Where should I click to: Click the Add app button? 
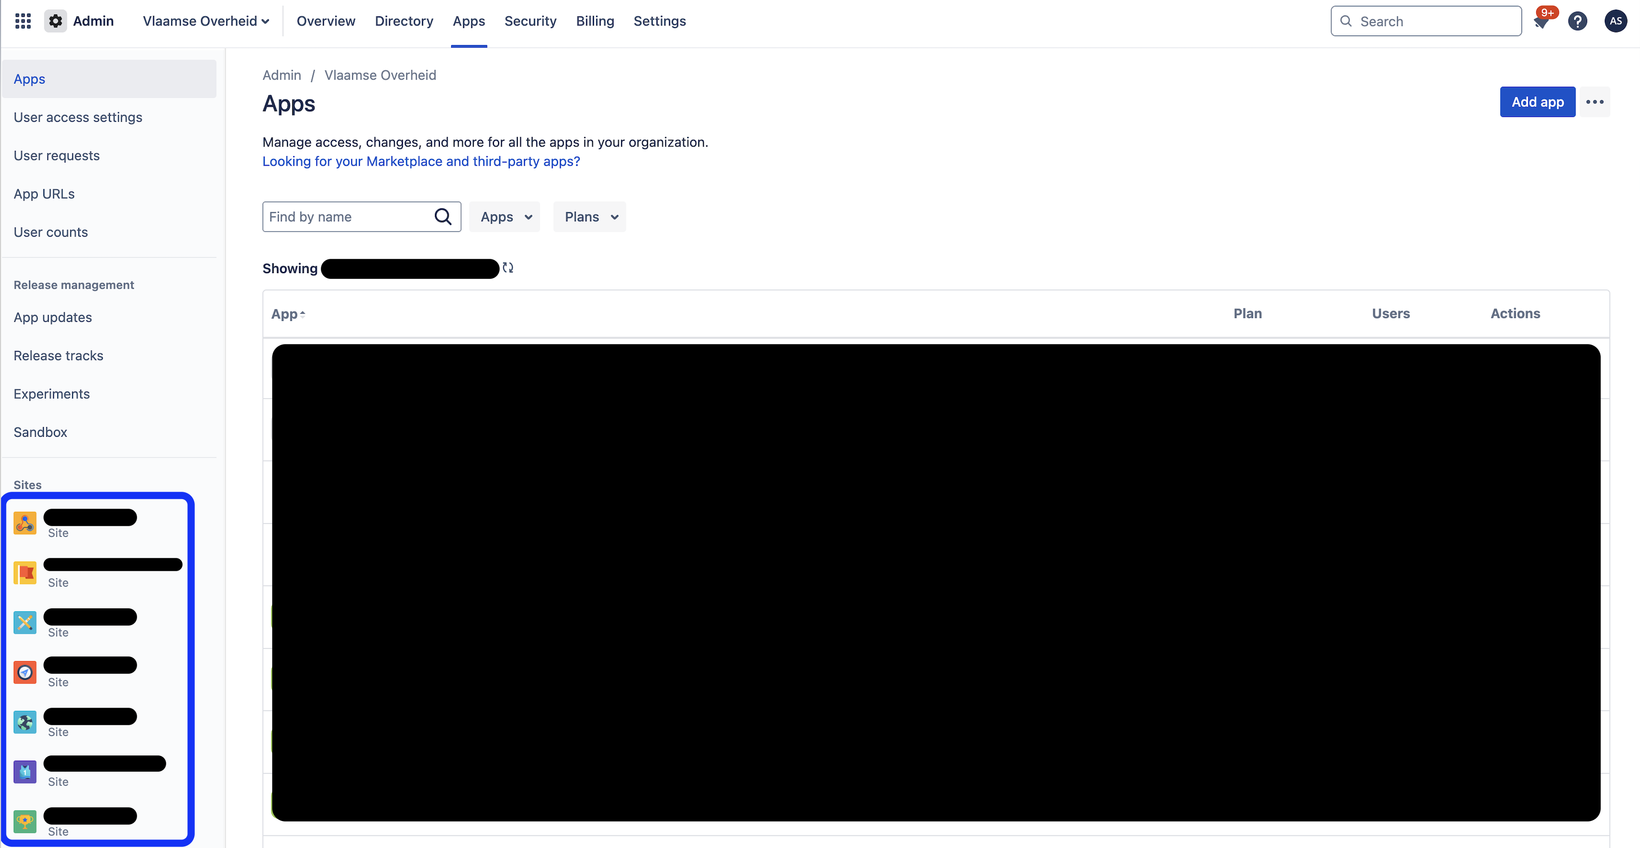point(1537,102)
